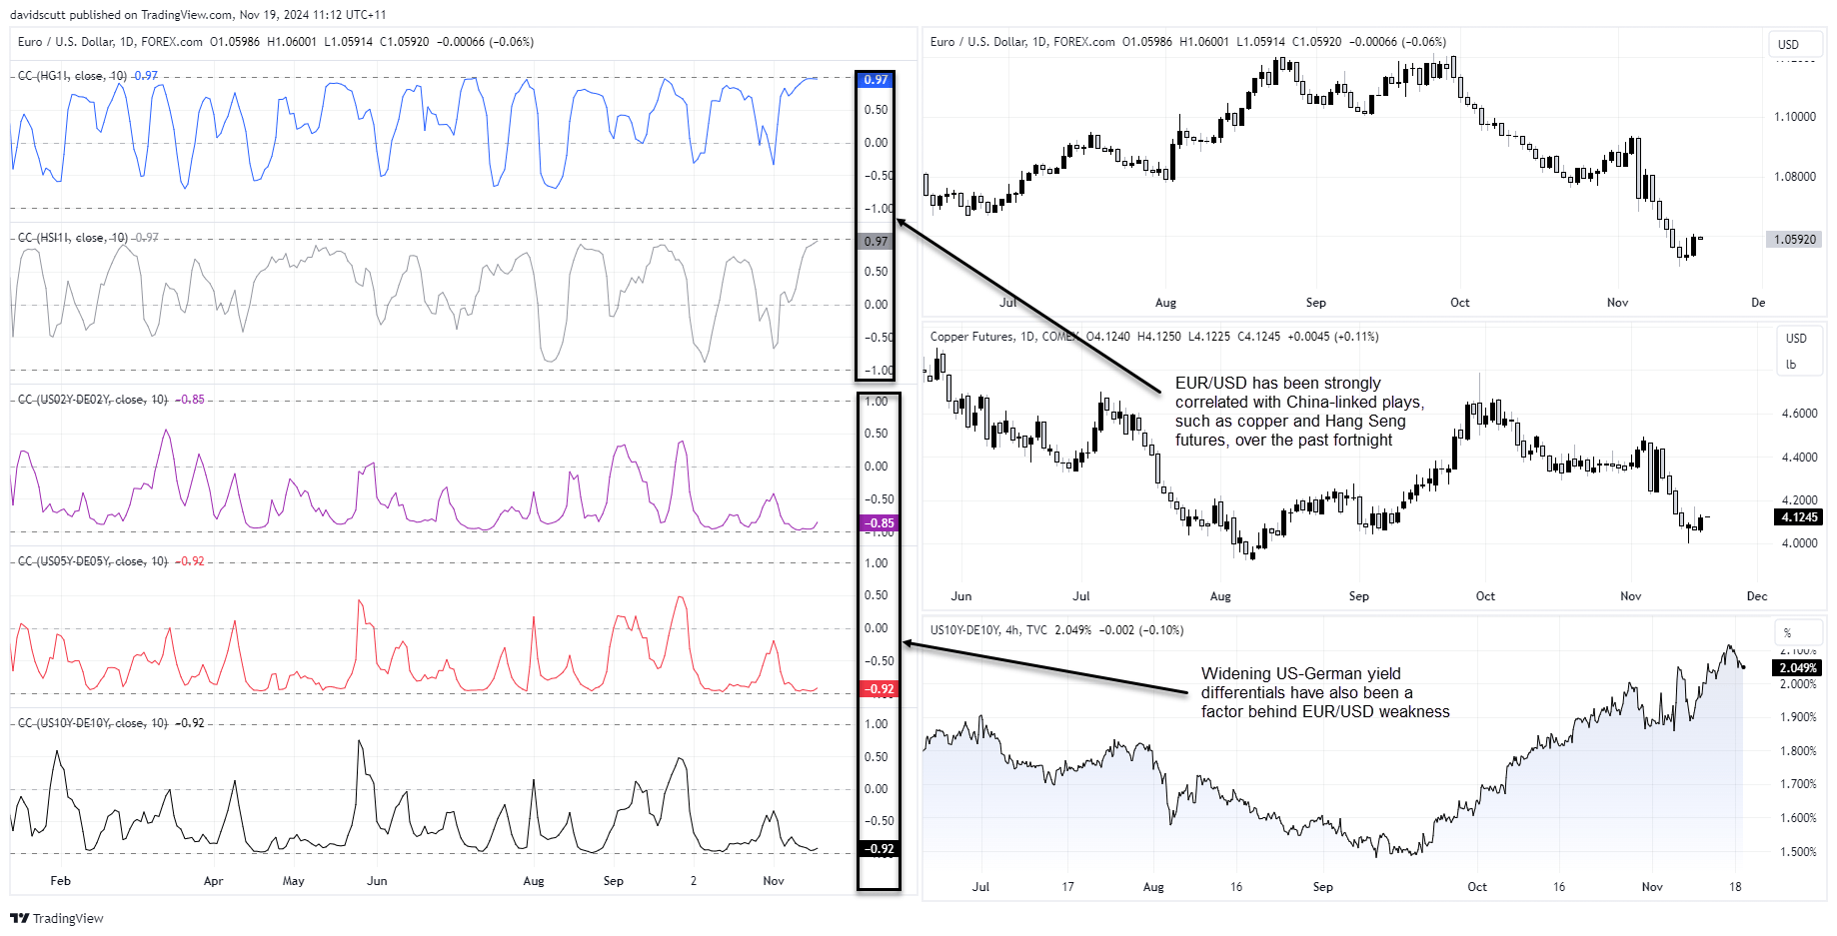Open the lb unit selector on Copper chart
The image size is (1837, 936).
coord(1791,365)
